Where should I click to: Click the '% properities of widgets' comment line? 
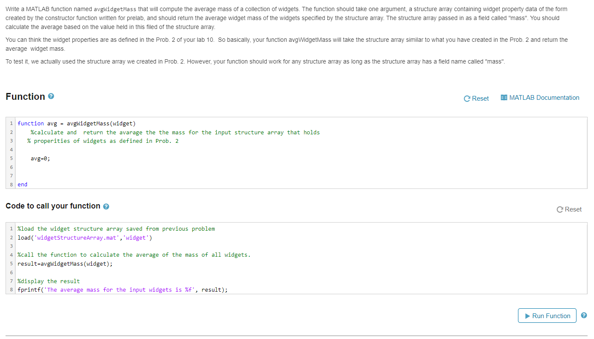[103, 141]
